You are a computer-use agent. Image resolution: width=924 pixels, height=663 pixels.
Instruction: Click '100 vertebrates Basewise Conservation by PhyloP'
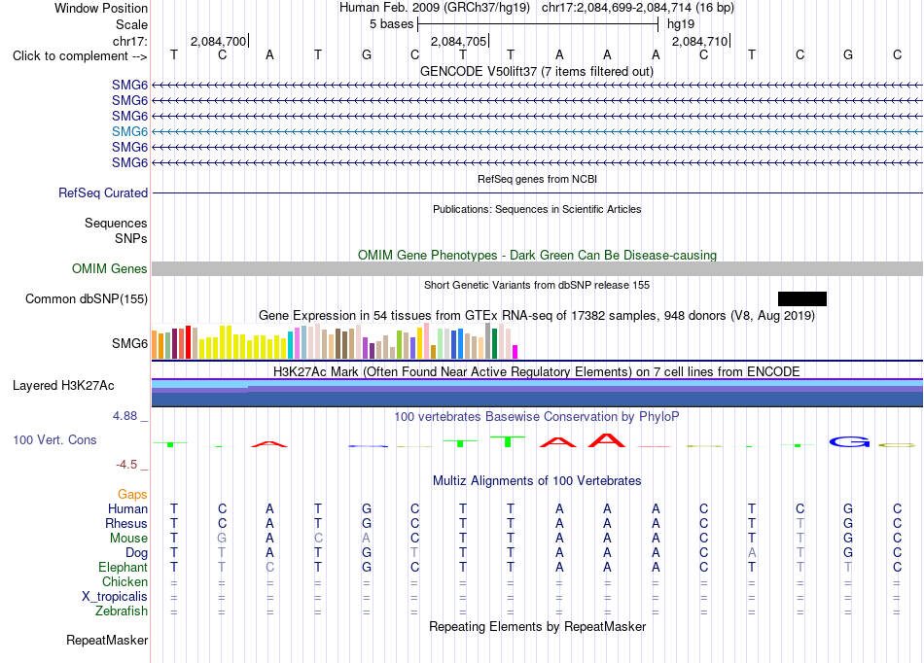click(537, 416)
